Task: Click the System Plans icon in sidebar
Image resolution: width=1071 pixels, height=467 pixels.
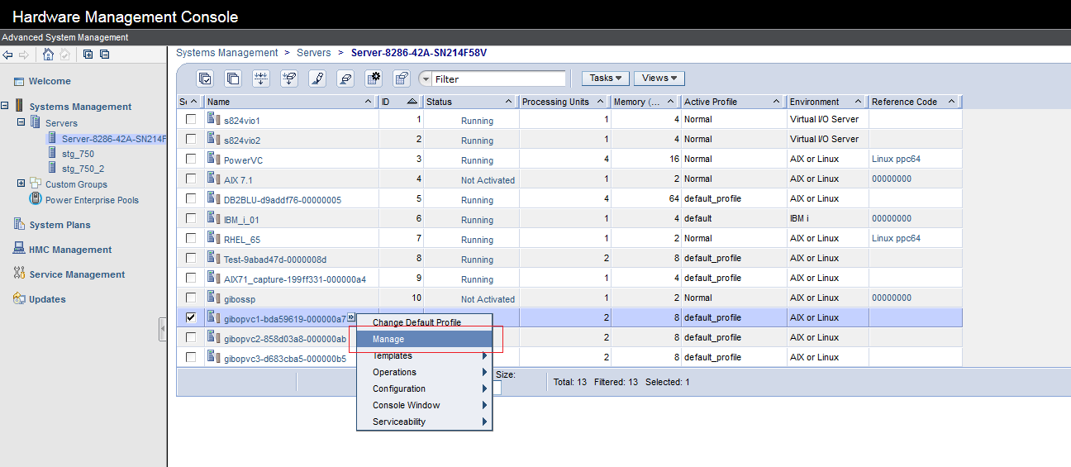Action: pos(20,224)
